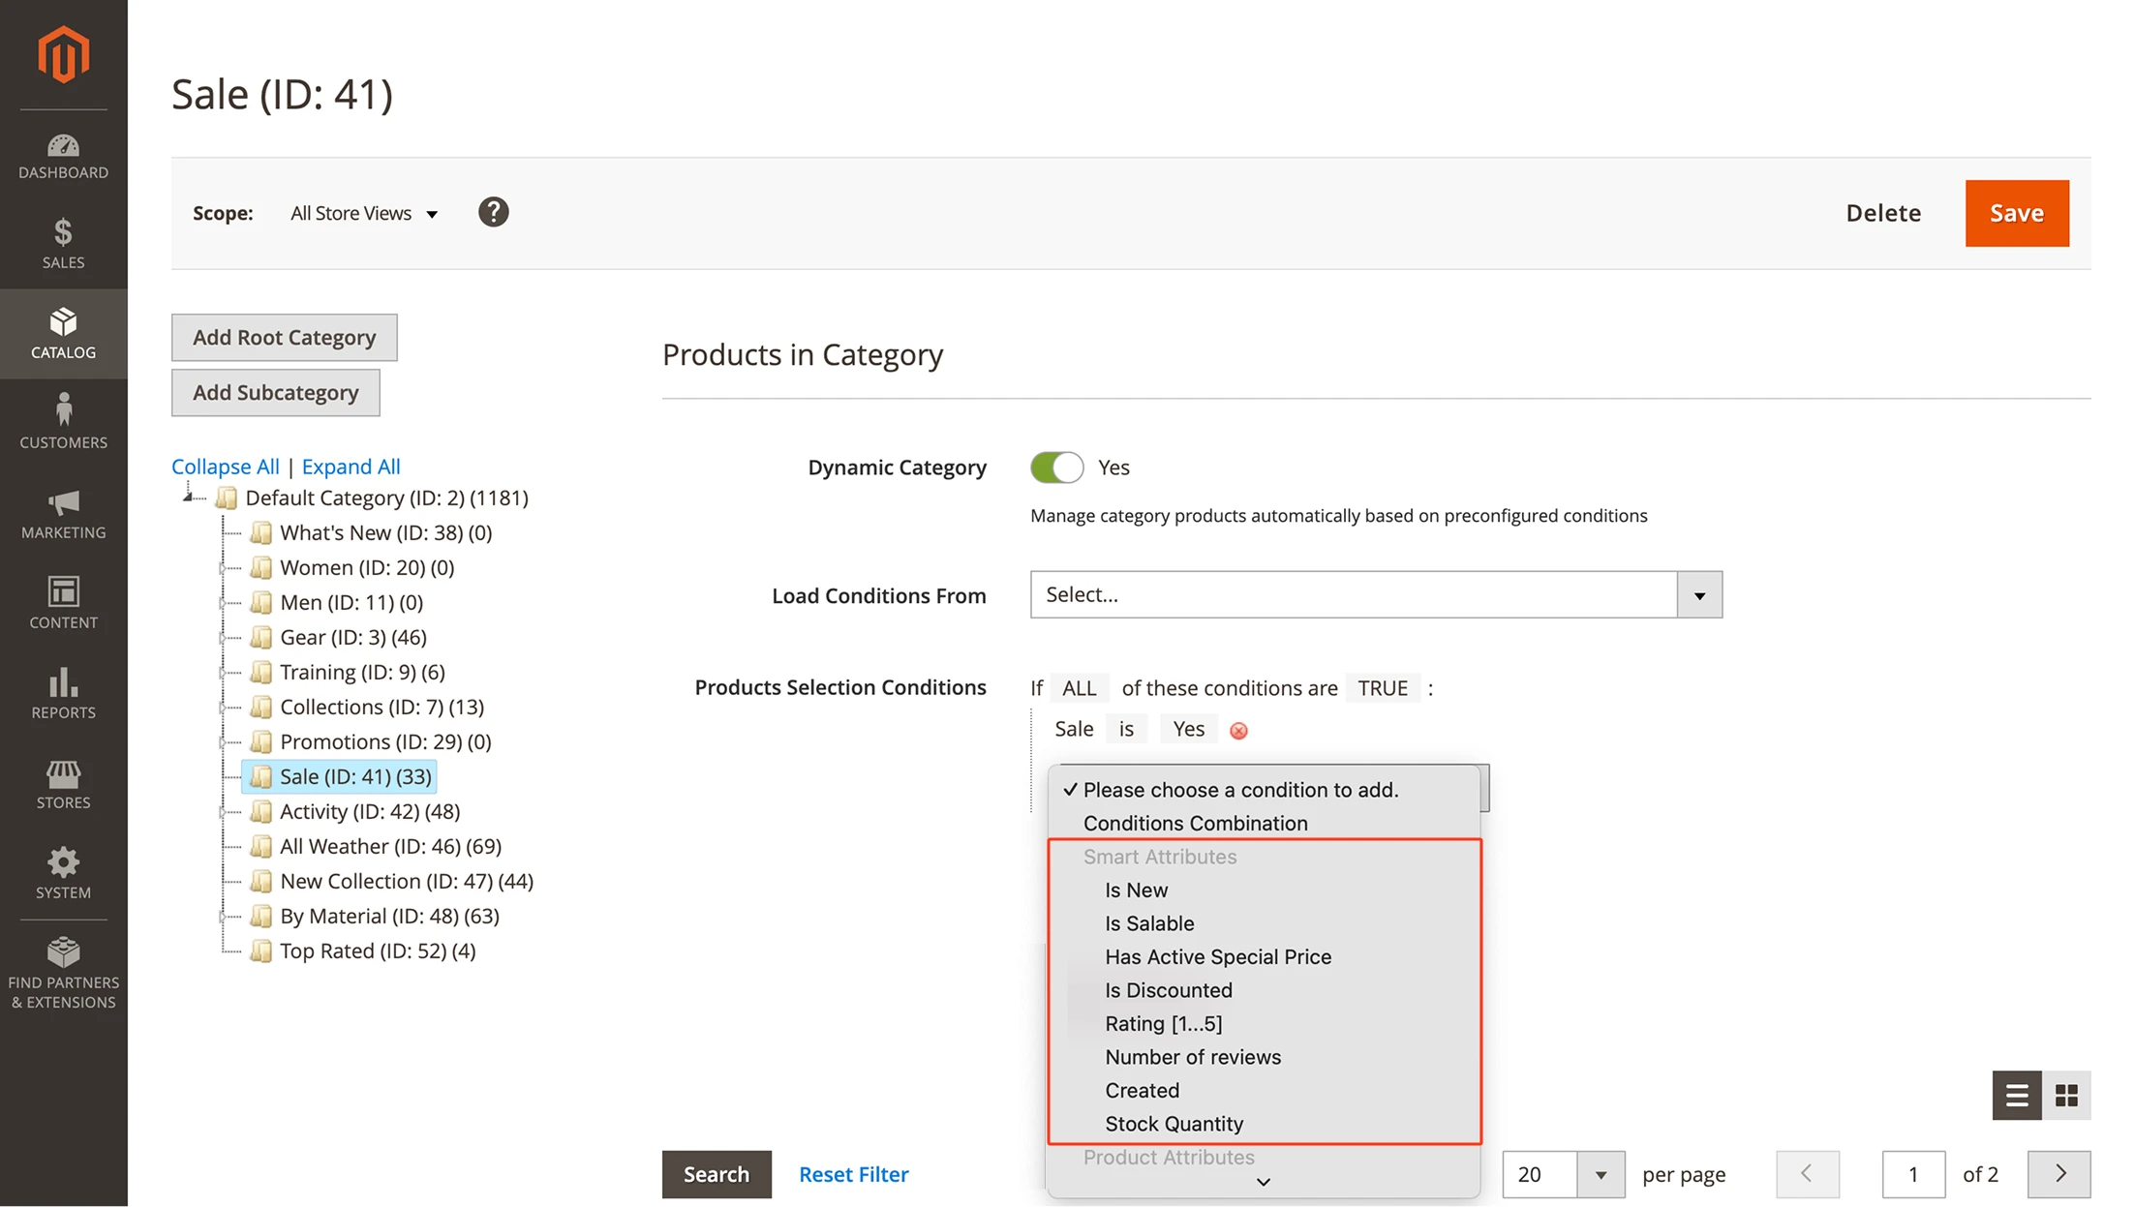Switch products to grid view
The height and width of the screenshot is (1207, 2135).
[x=2067, y=1095]
